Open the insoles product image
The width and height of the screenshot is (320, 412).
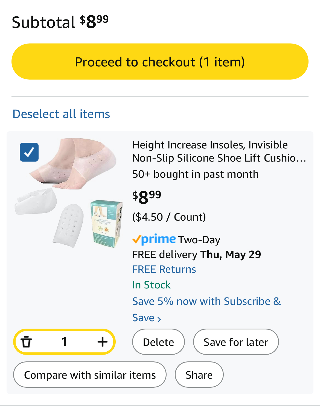[x=69, y=193]
